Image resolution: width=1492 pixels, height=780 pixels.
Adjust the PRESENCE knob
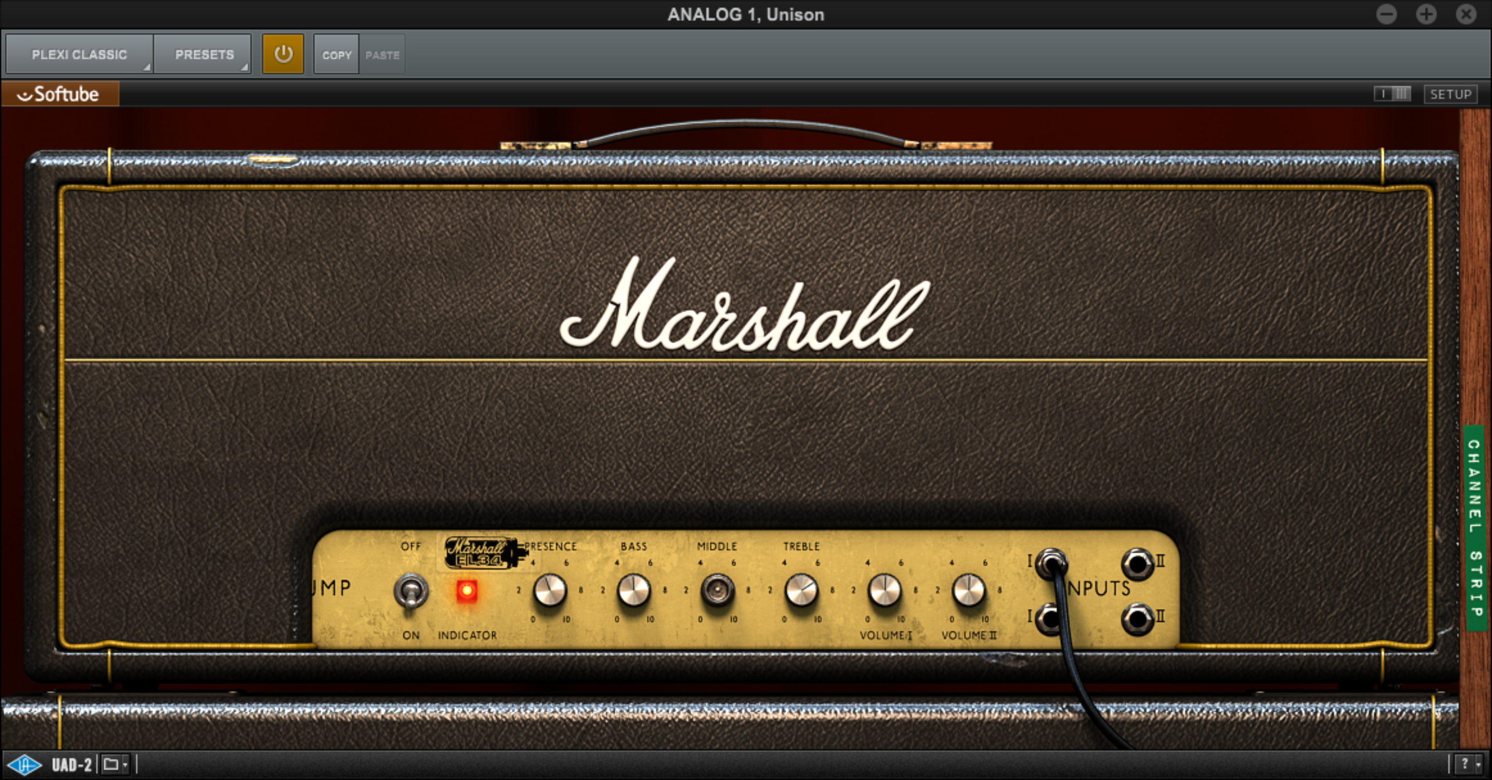[550, 590]
